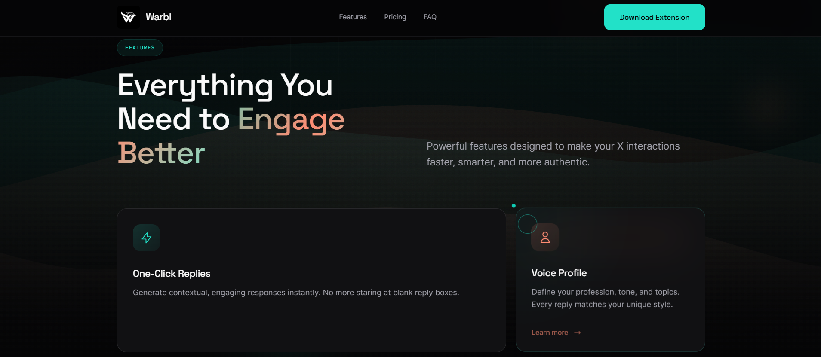Image resolution: width=821 pixels, height=357 pixels.
Task: Click the Everything You Need heading
Action: coord(231,119)
